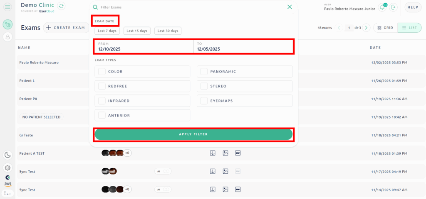Screen dimensions: 426x199
Task: Switch to GRID view
Action: (385, 28)
